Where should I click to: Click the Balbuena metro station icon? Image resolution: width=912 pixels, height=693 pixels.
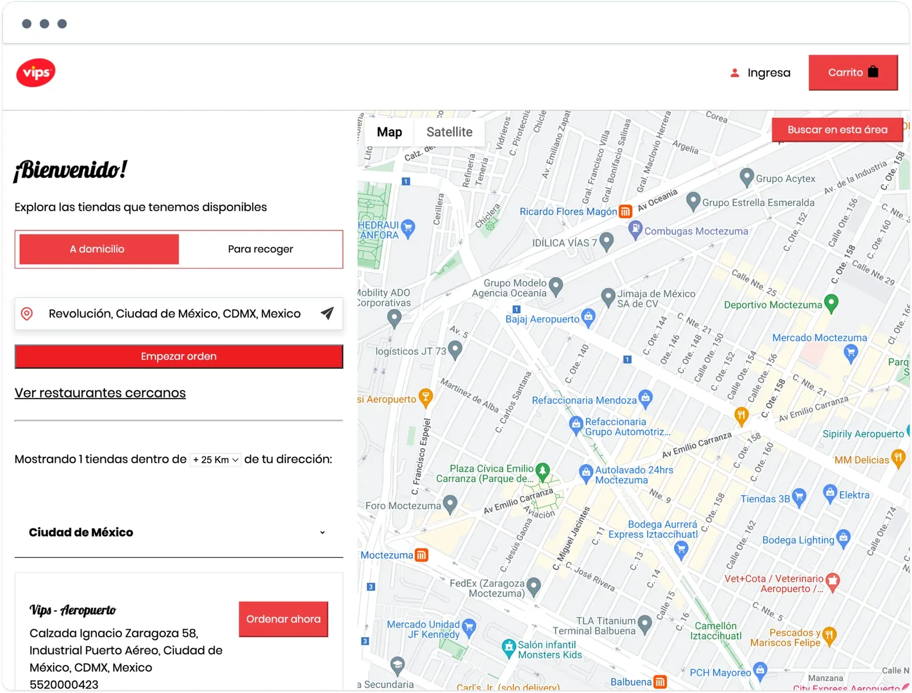tap(659, 682)
